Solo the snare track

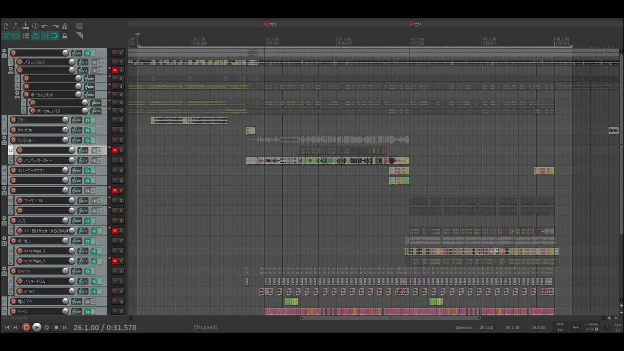point(121,291)
